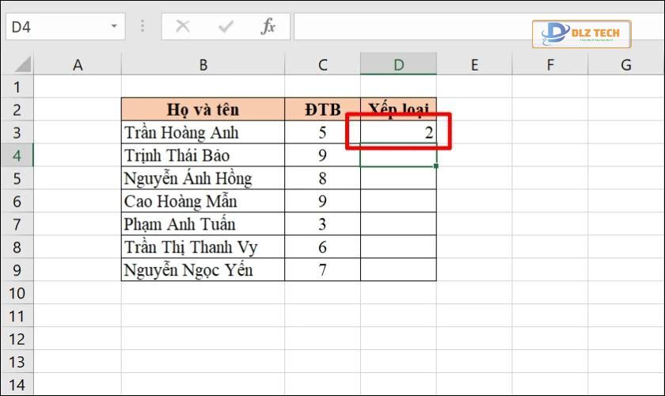
Task: Open the Insert Function fx button
Action: click(268, 26)
